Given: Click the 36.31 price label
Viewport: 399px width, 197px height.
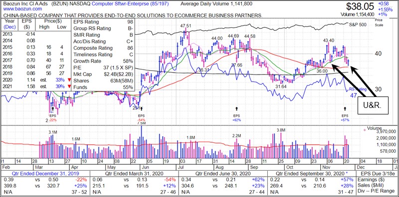Looking at the screenshot, I should (x=204, y=70).
